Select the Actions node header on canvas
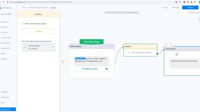 click(140, 46)
